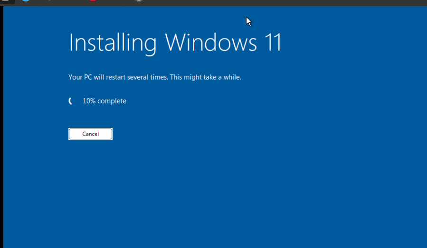The width and height of the screenshot is (427, 248).
Task: Click the "10%" progress figure
Action: (89, 101)
